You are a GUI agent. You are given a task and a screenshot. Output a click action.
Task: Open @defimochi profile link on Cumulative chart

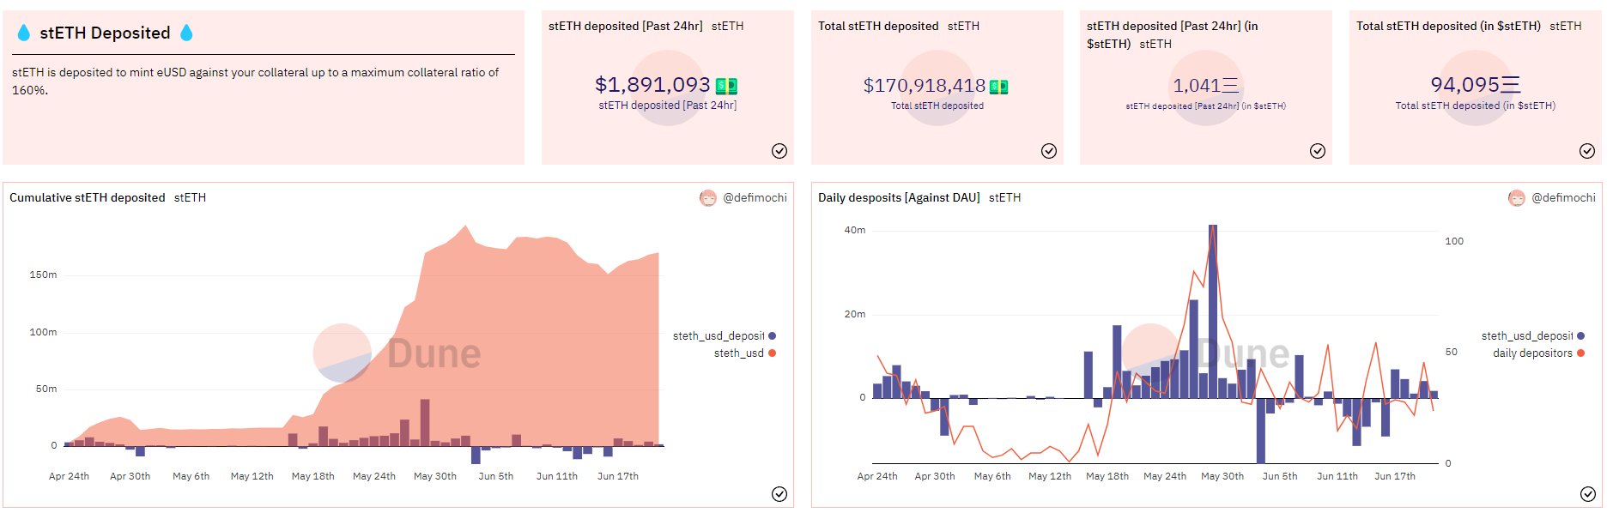point(755,198)
